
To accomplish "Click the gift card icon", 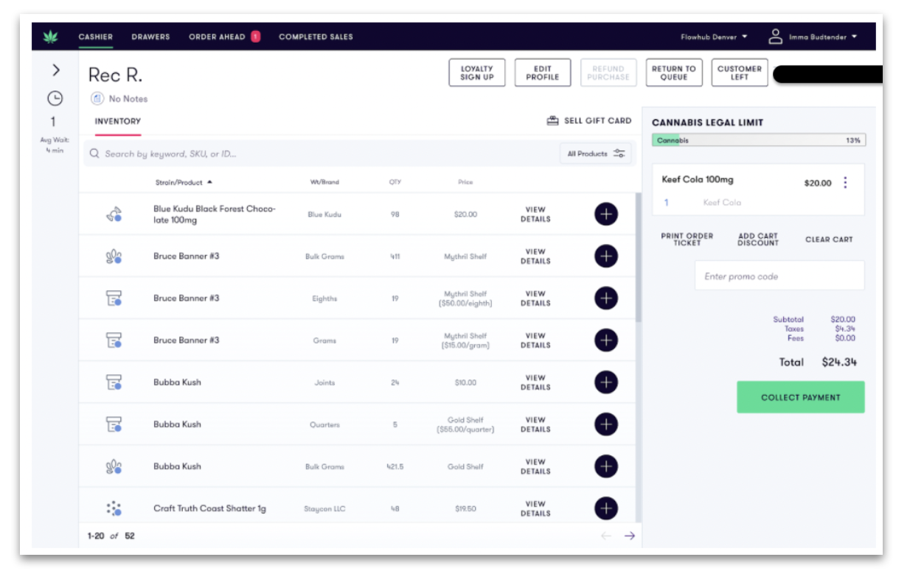I will [x=552, y=121].
